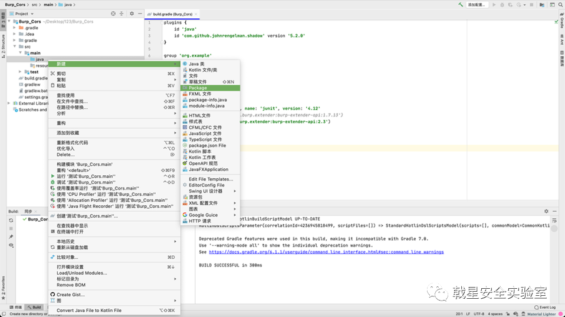Select Package in the New submenu
The height and width of the screenshot is (317, 565).
[x=198, y=88]
